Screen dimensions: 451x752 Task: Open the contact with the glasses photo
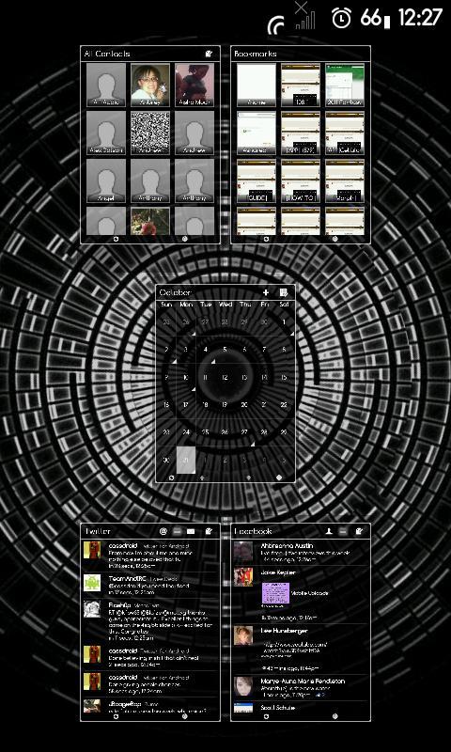150,85
